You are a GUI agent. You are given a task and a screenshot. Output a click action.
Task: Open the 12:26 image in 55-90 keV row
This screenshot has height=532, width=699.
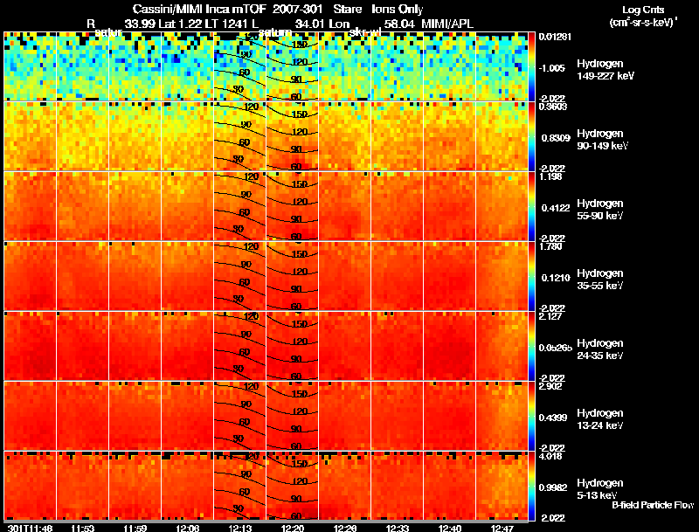(344, 206)
